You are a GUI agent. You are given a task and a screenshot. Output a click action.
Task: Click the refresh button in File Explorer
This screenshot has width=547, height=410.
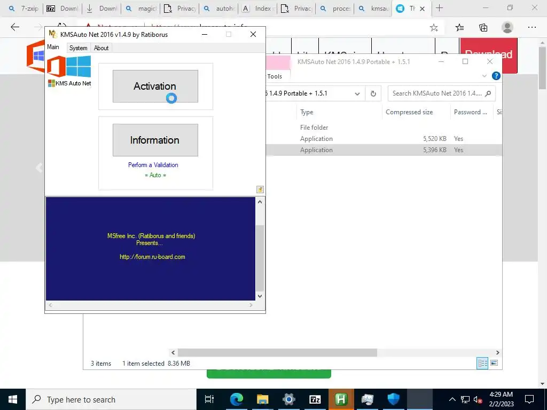coord(373,93)
